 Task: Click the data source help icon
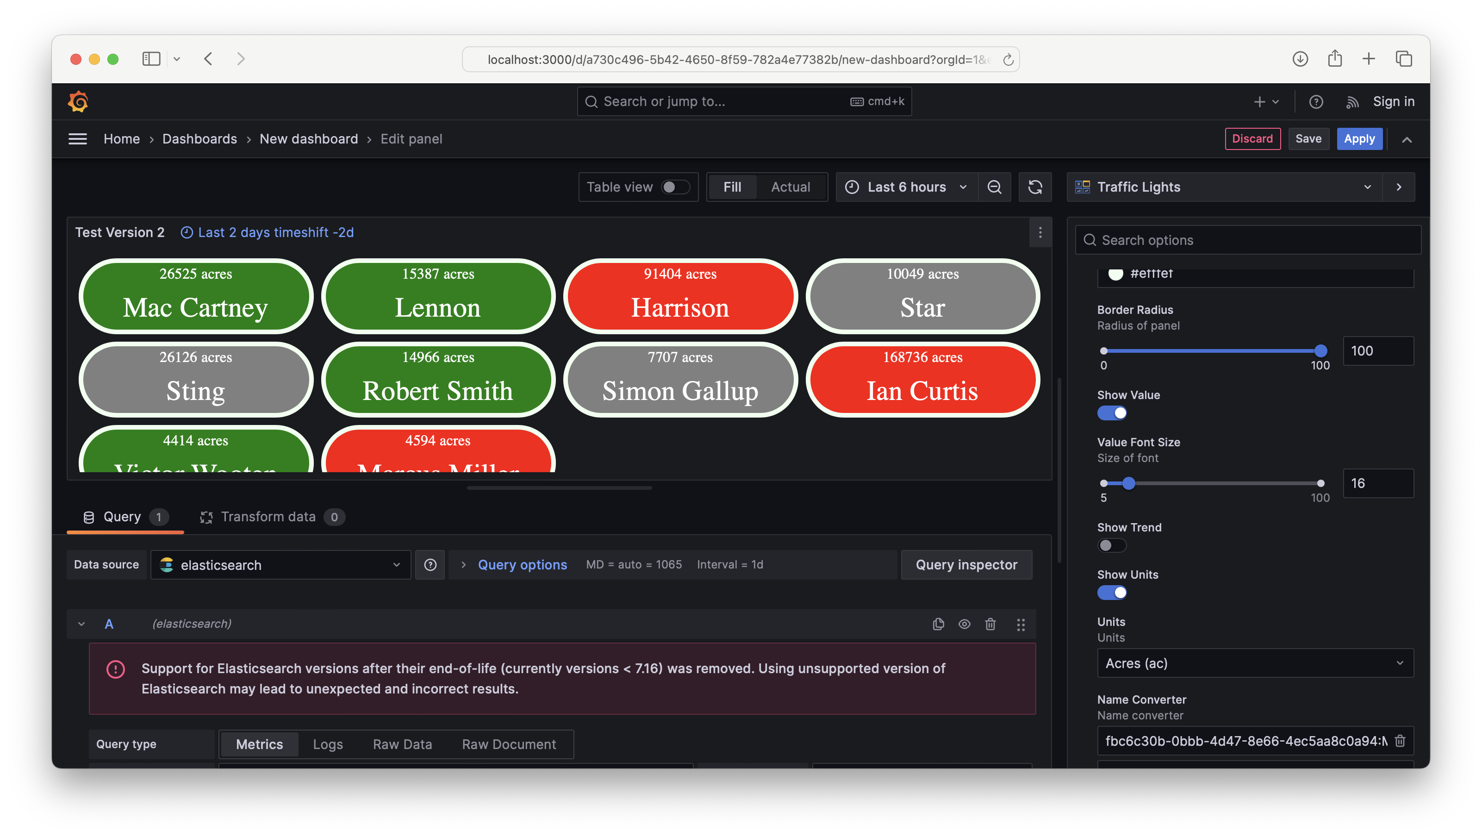[430, 565]
